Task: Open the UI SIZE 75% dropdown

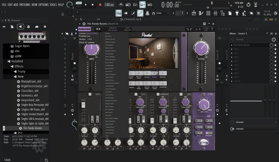Action: (x=206, y=29)
